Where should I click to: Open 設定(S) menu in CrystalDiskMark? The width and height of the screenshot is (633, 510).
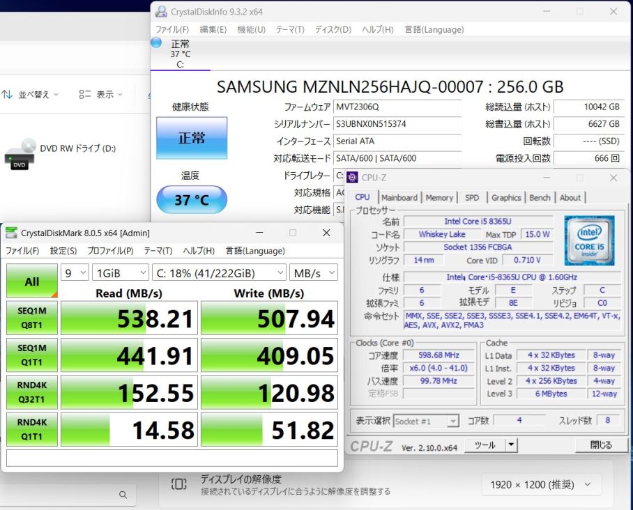[x=63, y=251]
